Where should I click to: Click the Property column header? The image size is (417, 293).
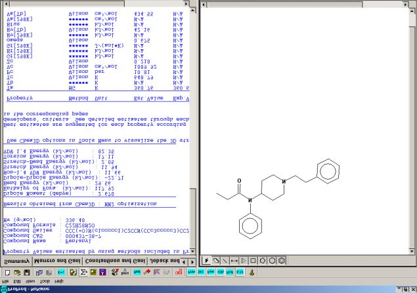click(x=20, y=98)
